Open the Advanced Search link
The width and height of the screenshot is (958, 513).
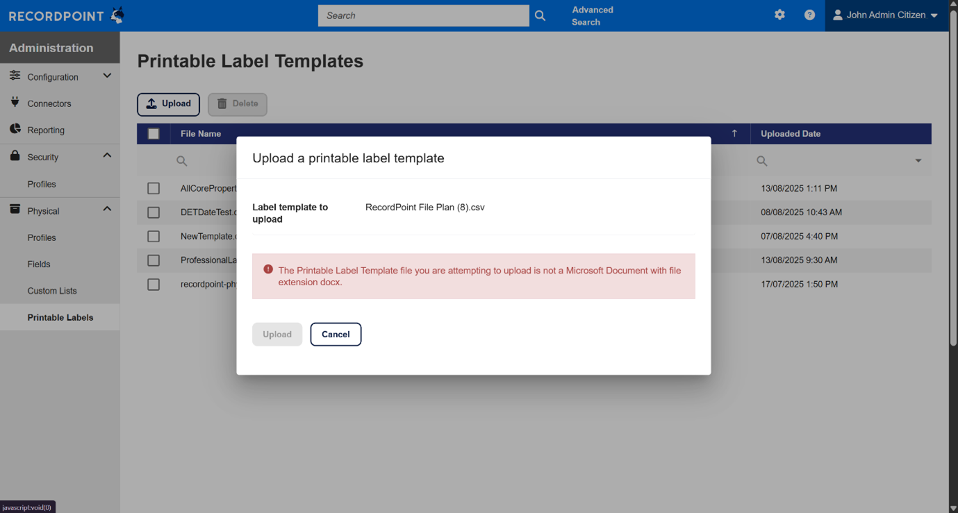pyautogui.click(x=593, y=16)
